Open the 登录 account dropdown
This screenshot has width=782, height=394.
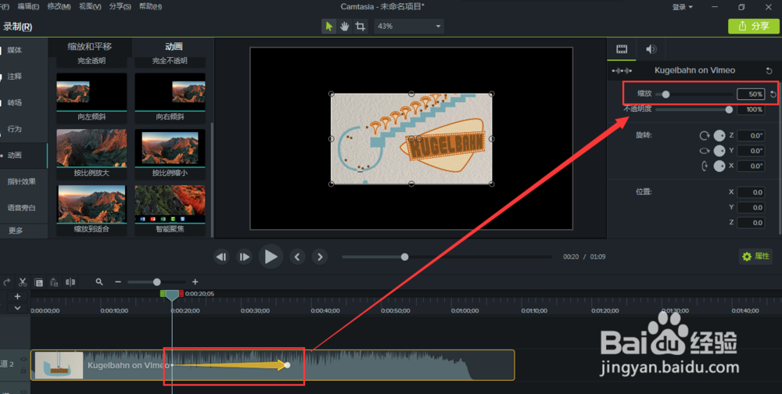[x=682, y=7]
